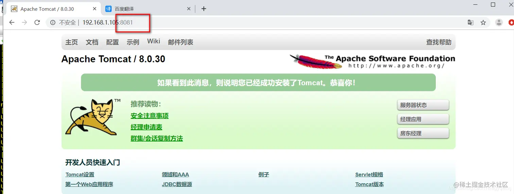Go forward to the next page

pos(24,22)
